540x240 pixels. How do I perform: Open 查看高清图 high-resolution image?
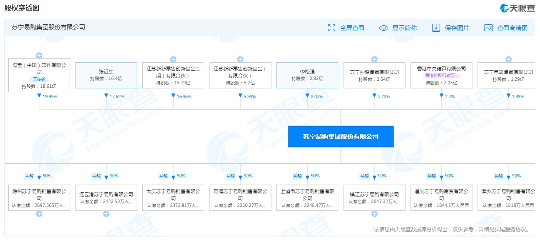click(x=506, y=28)
